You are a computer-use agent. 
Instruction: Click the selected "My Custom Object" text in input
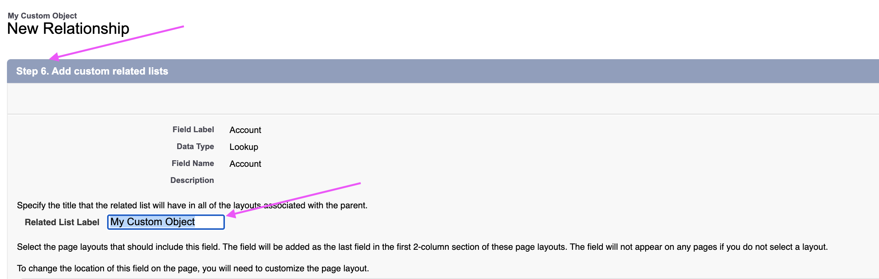(x=153, y=222)
